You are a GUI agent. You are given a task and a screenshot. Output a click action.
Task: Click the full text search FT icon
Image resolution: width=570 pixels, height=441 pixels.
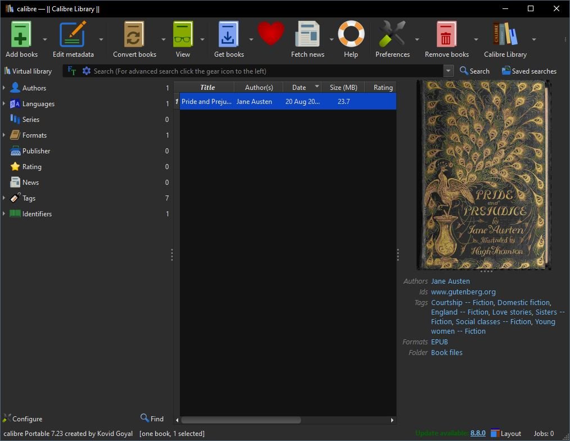click(x=71, y=71)
